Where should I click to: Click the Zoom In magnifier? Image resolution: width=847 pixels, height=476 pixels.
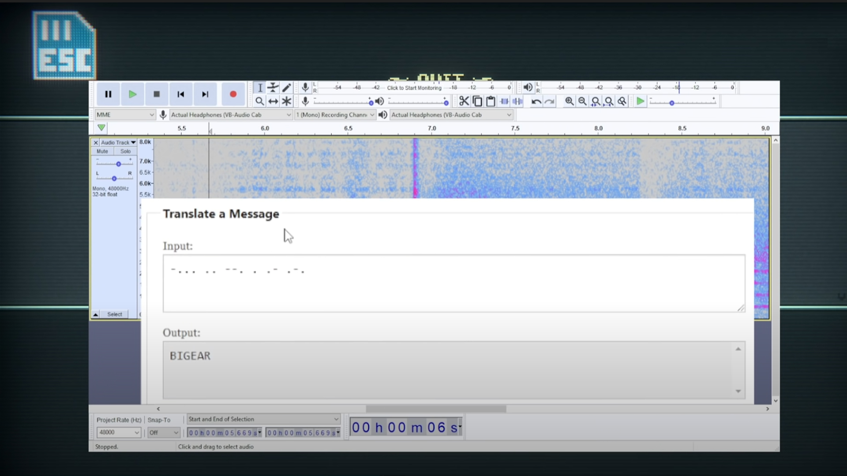[x=569, y=101]
